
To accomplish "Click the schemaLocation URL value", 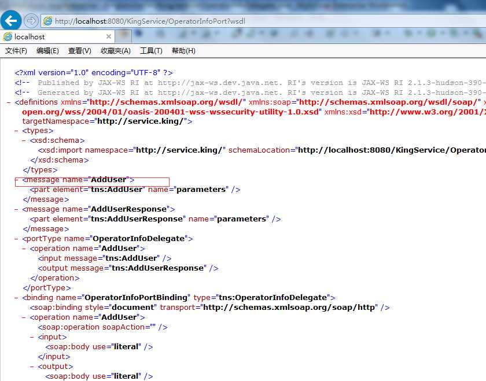I will pos(391,150).
